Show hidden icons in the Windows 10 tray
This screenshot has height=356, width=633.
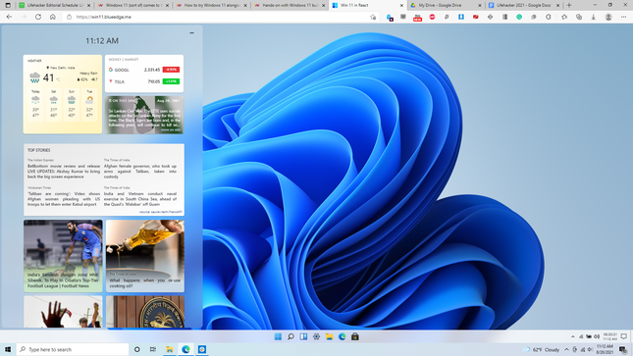pyautogui.click(x=566, y=349)
